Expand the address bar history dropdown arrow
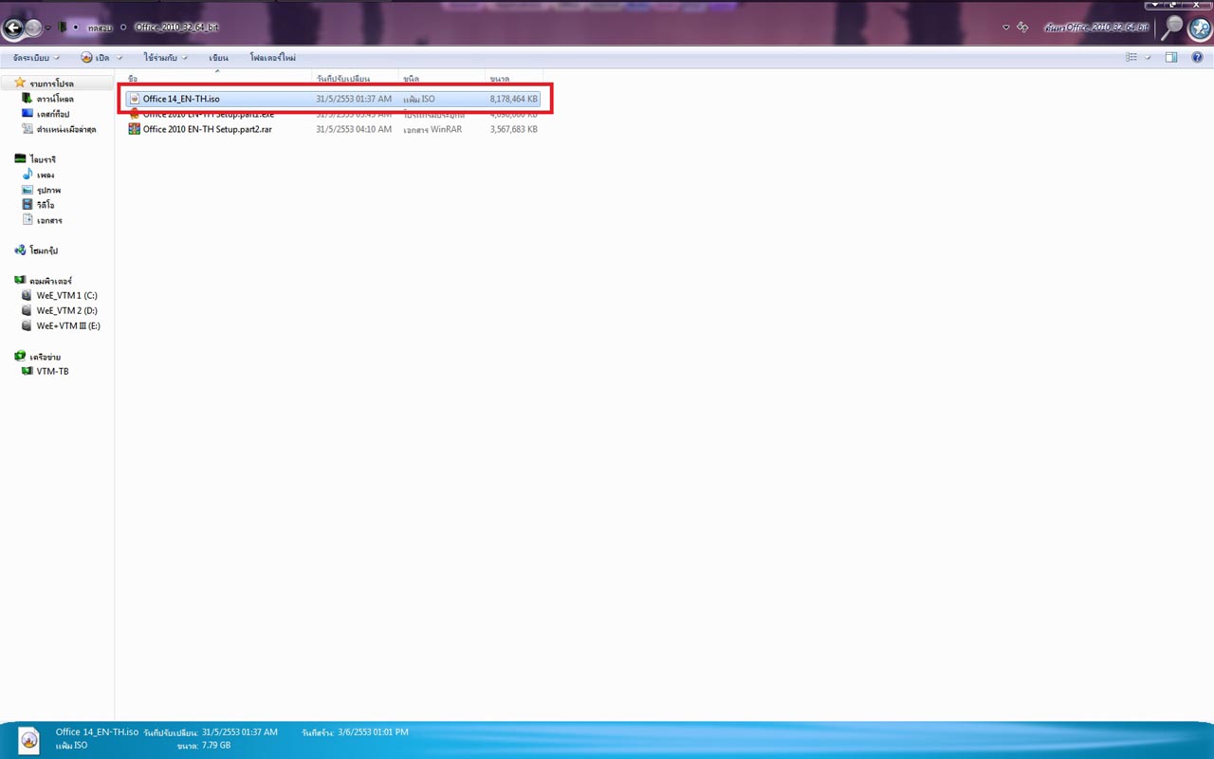Image resolution: width=1214 pixels, height=759 pixels. [1005, 28]
